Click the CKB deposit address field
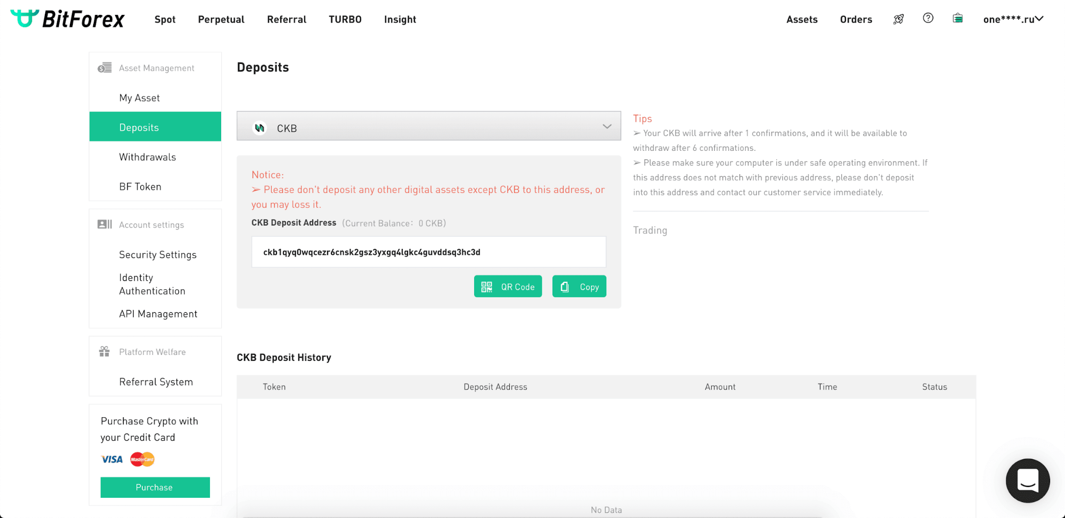The image size is (1065, 518). click(x=428, y=252)
